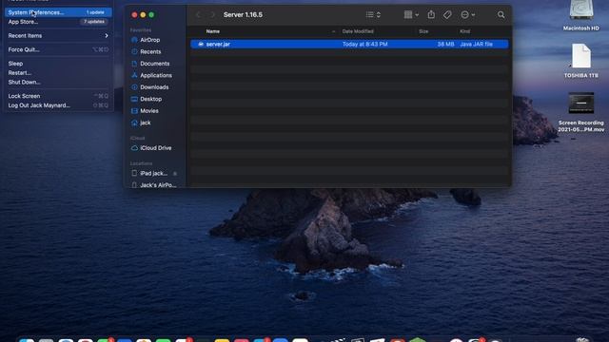Screen dimensions: 609x342
Task: Choose Shut Down in the Apple menu
Action: click(58, 83)
